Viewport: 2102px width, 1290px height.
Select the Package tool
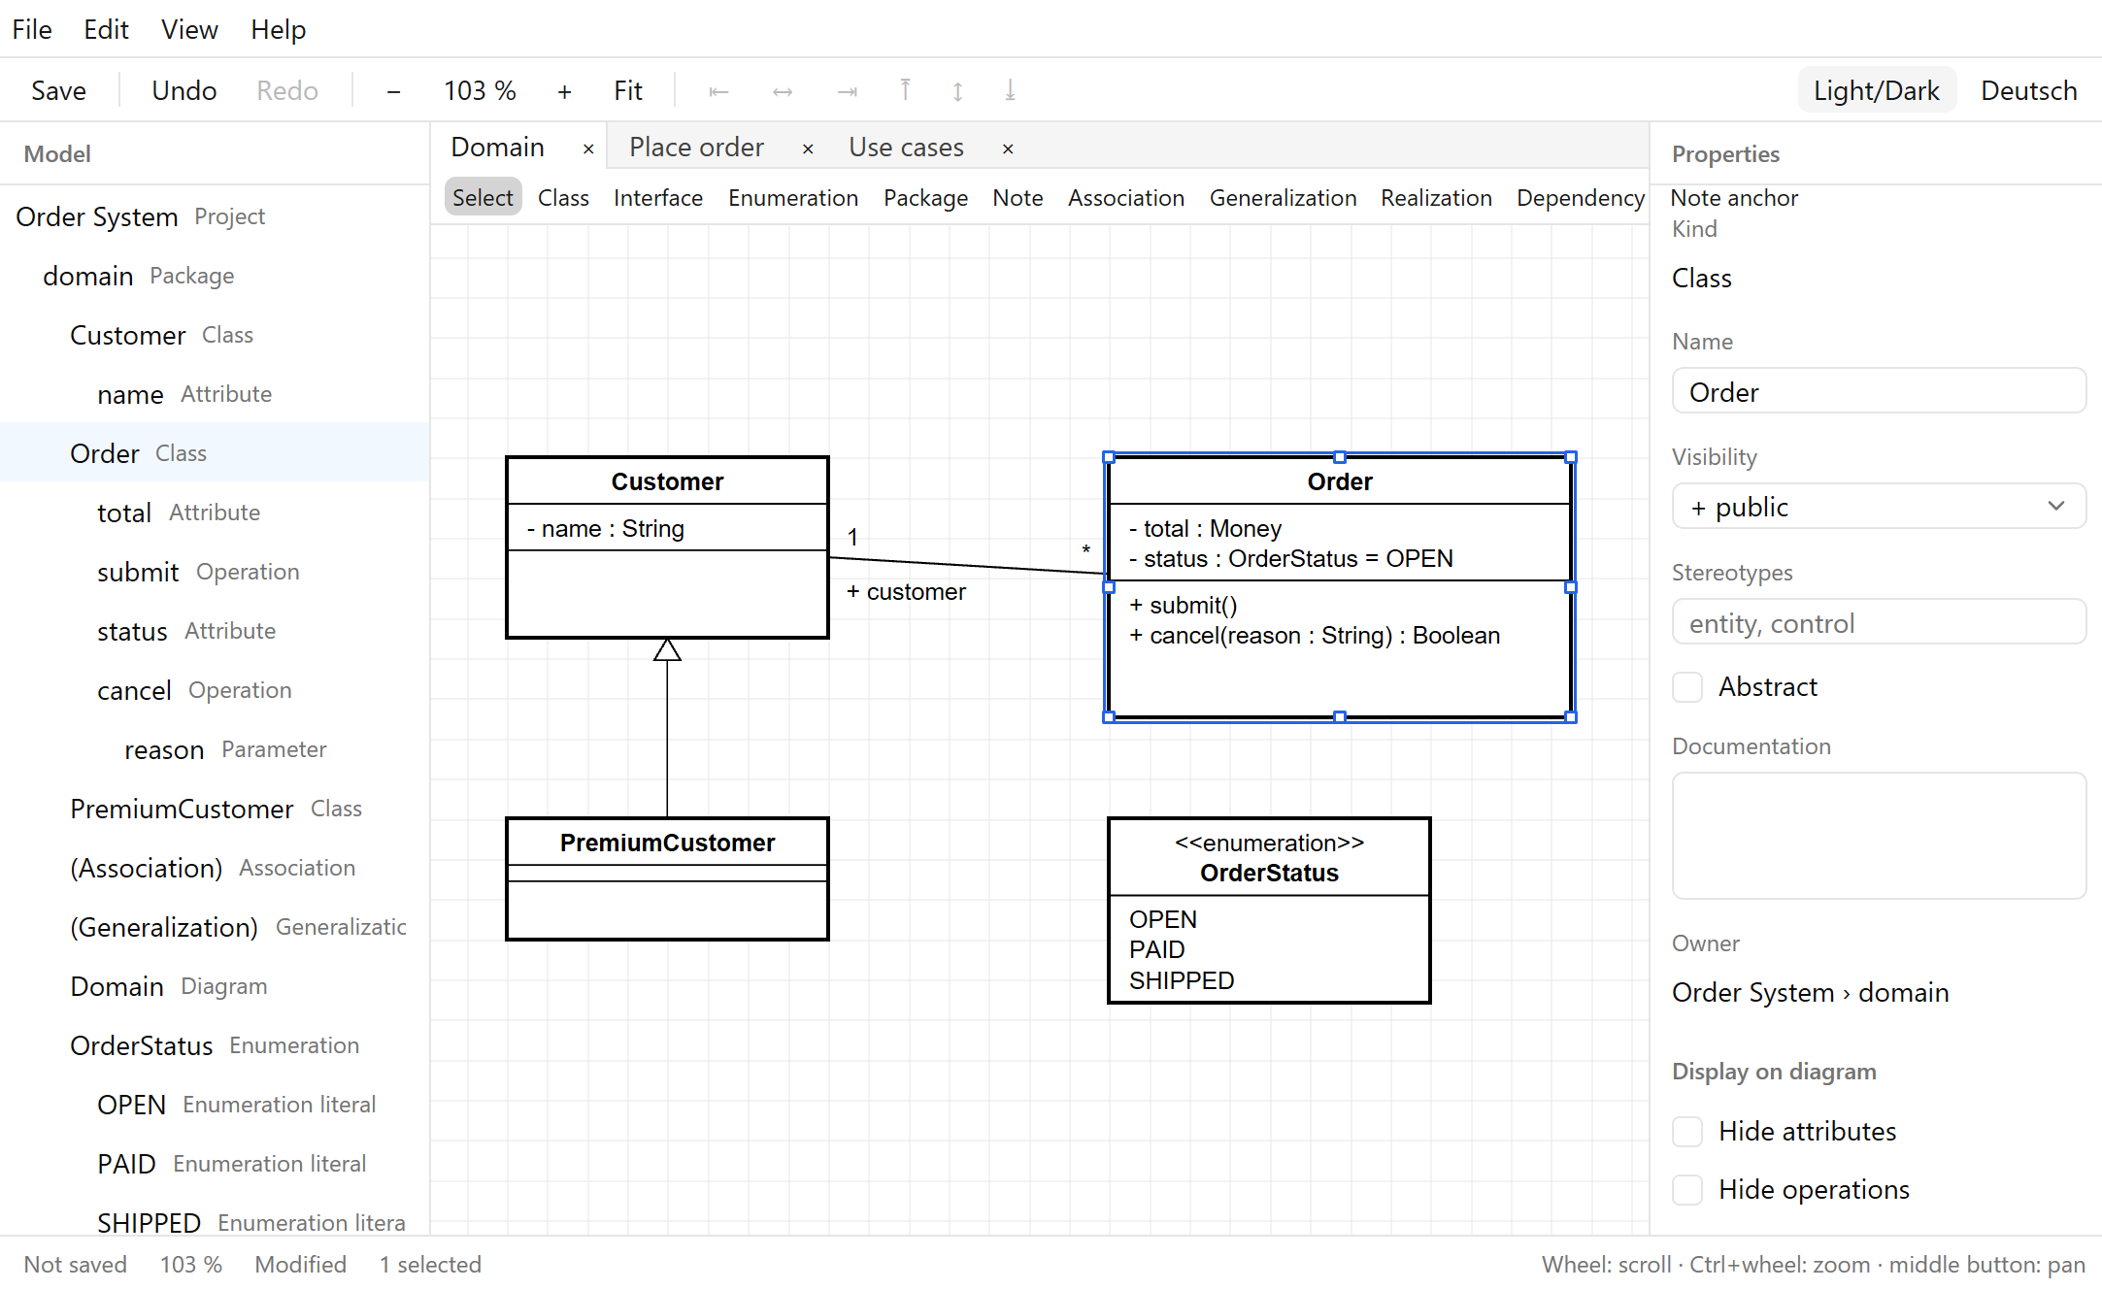tap(925, 198)
